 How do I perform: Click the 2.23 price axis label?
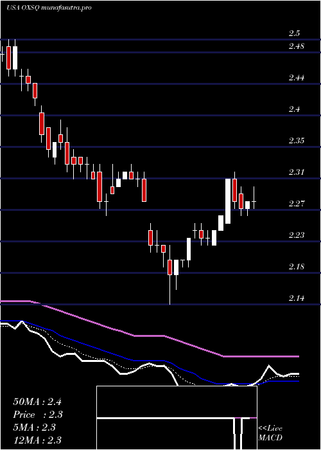tap(297, 235)
